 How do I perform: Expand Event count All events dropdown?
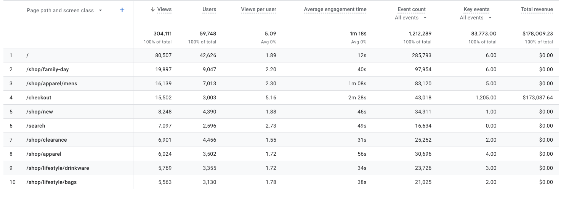(x=410, y=18)
